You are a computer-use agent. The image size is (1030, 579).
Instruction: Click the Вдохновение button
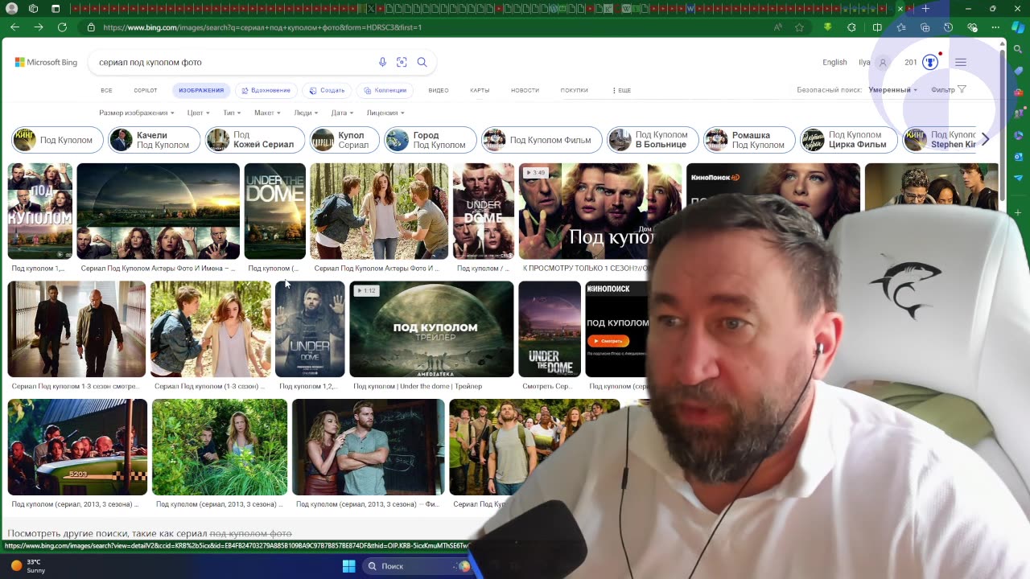[265, 90]
